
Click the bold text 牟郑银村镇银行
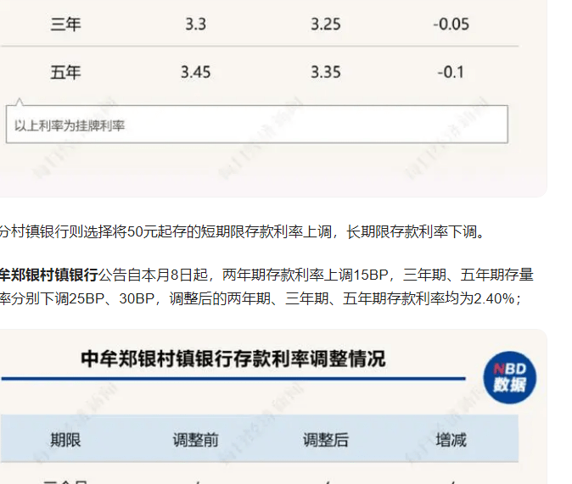click(x=49, y=275)
